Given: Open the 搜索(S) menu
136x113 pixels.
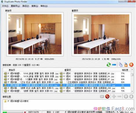Looking at the screenshot, I should [x=35, y=6].
